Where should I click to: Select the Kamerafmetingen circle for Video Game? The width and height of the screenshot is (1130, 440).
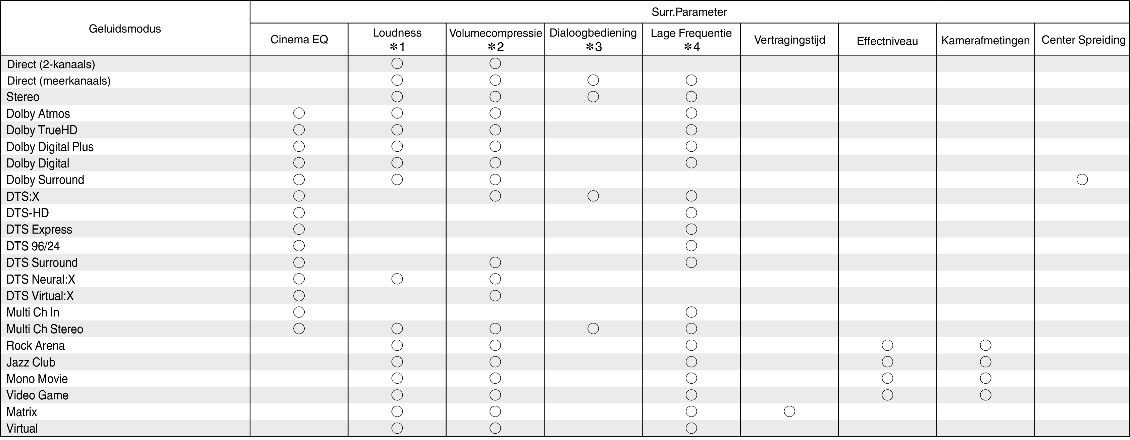pos(985,395)
